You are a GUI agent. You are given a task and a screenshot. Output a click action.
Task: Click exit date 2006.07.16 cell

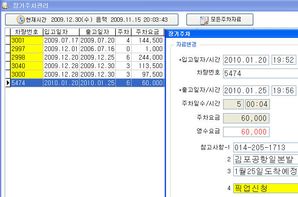tap(97, 49)
